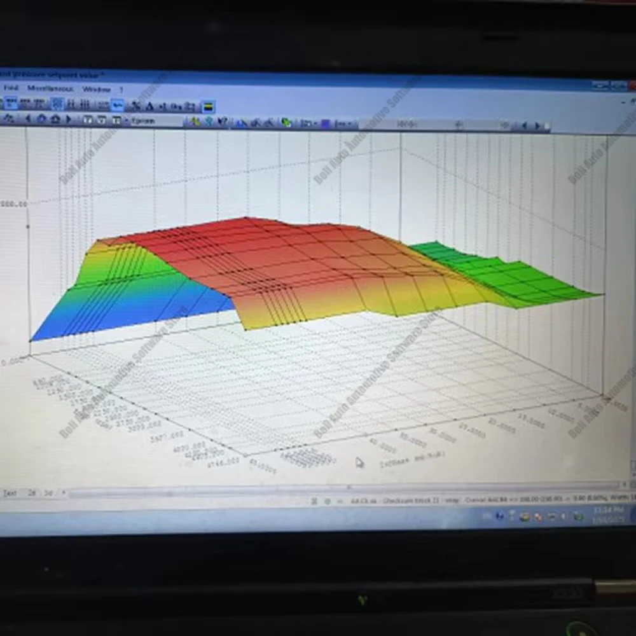
Task: Click the third map-window icon before Eprom
Action: pyautogui.click(x=116, y=120)
